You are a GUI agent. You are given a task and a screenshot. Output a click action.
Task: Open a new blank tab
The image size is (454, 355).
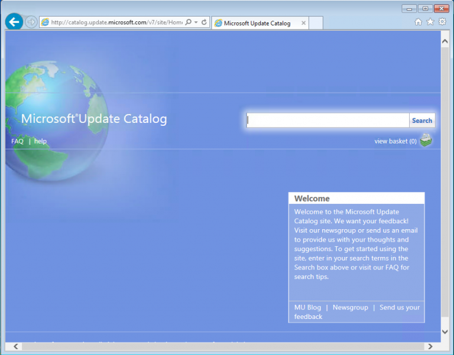click(316, 23)
